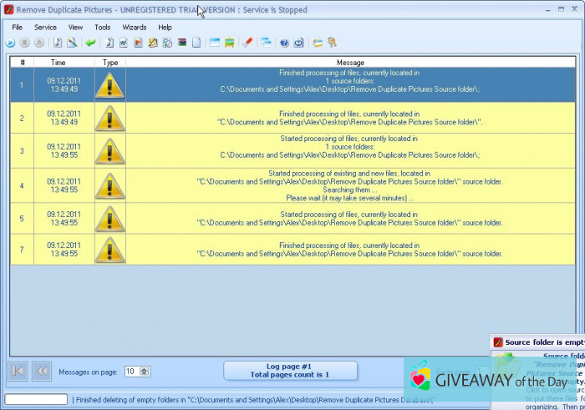The image size is (585, 410).
Task: Open the Tools menu
Action: 102,27
